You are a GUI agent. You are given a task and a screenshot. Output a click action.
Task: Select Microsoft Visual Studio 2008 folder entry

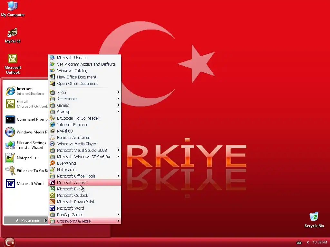coord(84,151)
